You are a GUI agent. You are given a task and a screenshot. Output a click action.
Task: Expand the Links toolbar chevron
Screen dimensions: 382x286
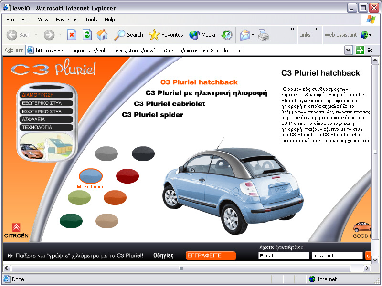click(317, 29)
